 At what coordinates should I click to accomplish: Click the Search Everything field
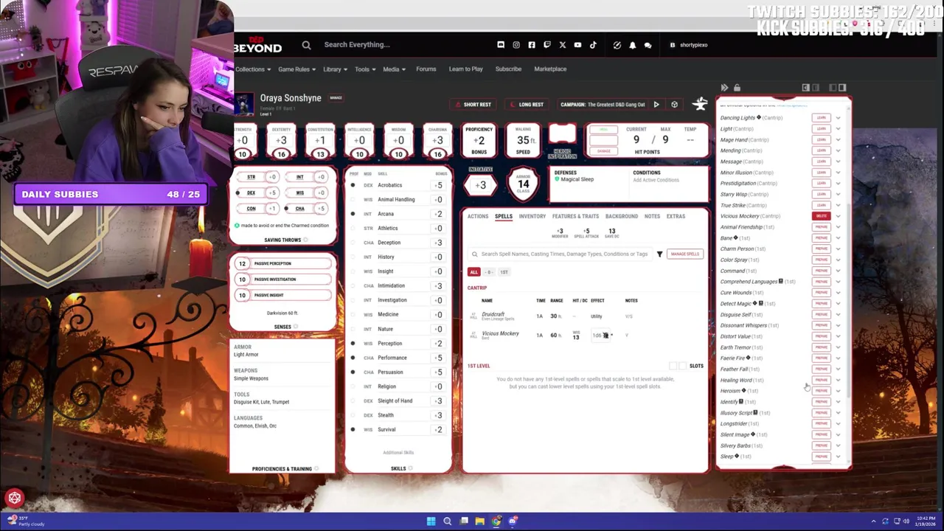357,45
